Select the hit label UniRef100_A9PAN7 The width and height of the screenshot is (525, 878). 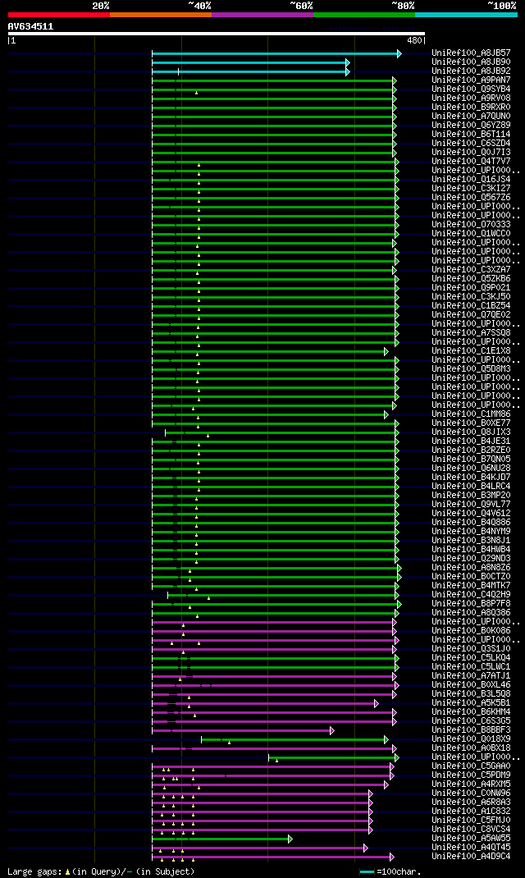(x=471, y=80)
